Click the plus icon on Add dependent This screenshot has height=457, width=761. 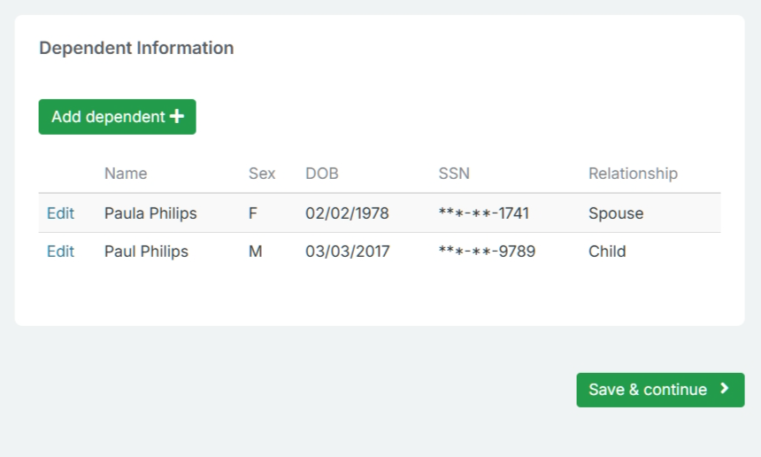point(177,117)
